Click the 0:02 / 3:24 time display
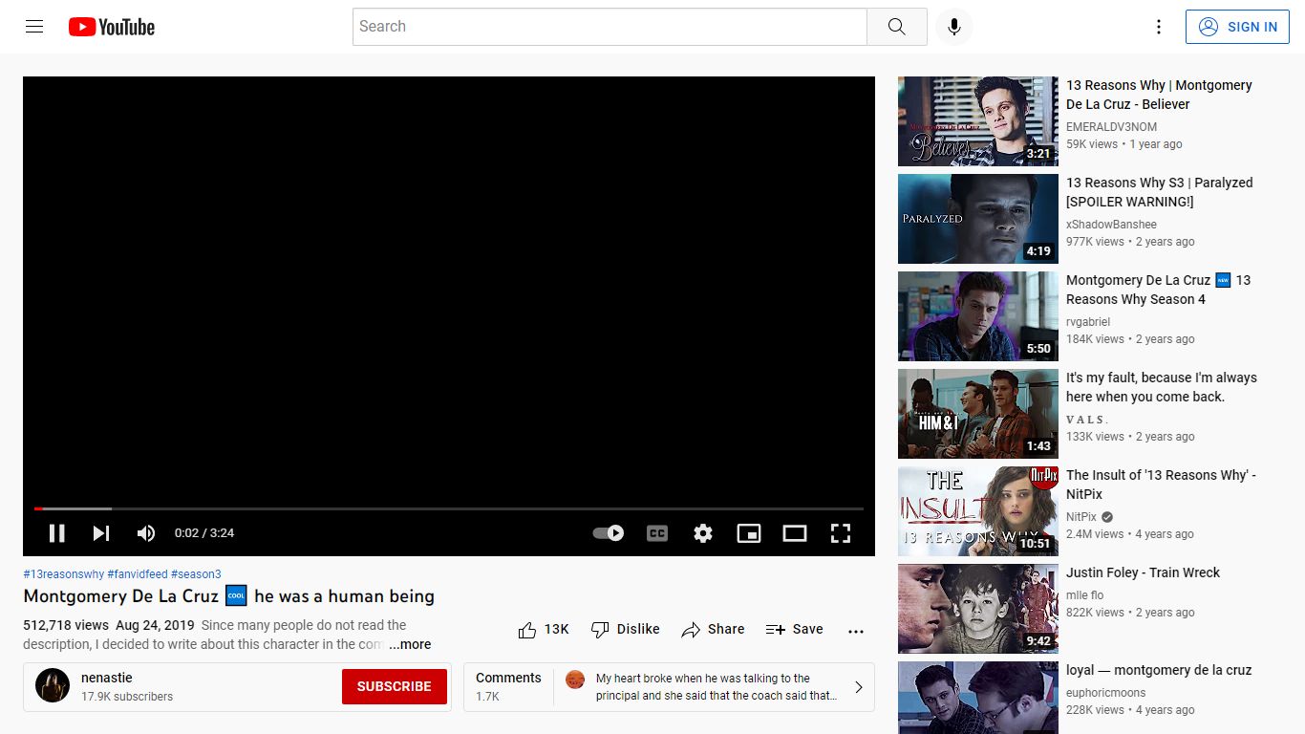The height and width of the screenshot is (734, 1305). coord(204,533)
